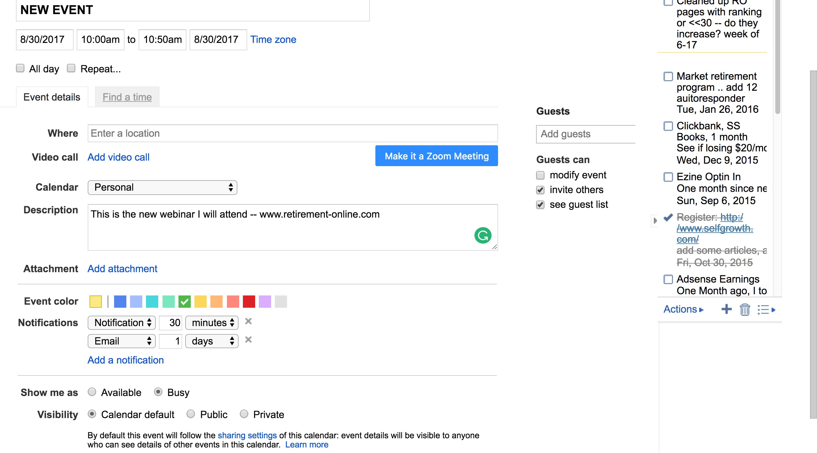Toggle guests can modify event

[540, 175]
